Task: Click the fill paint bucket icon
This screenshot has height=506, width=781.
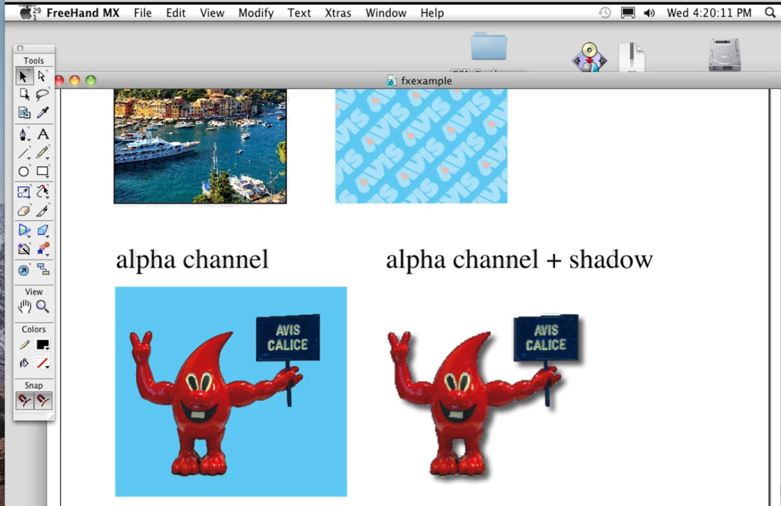Action: pos(24,364)
